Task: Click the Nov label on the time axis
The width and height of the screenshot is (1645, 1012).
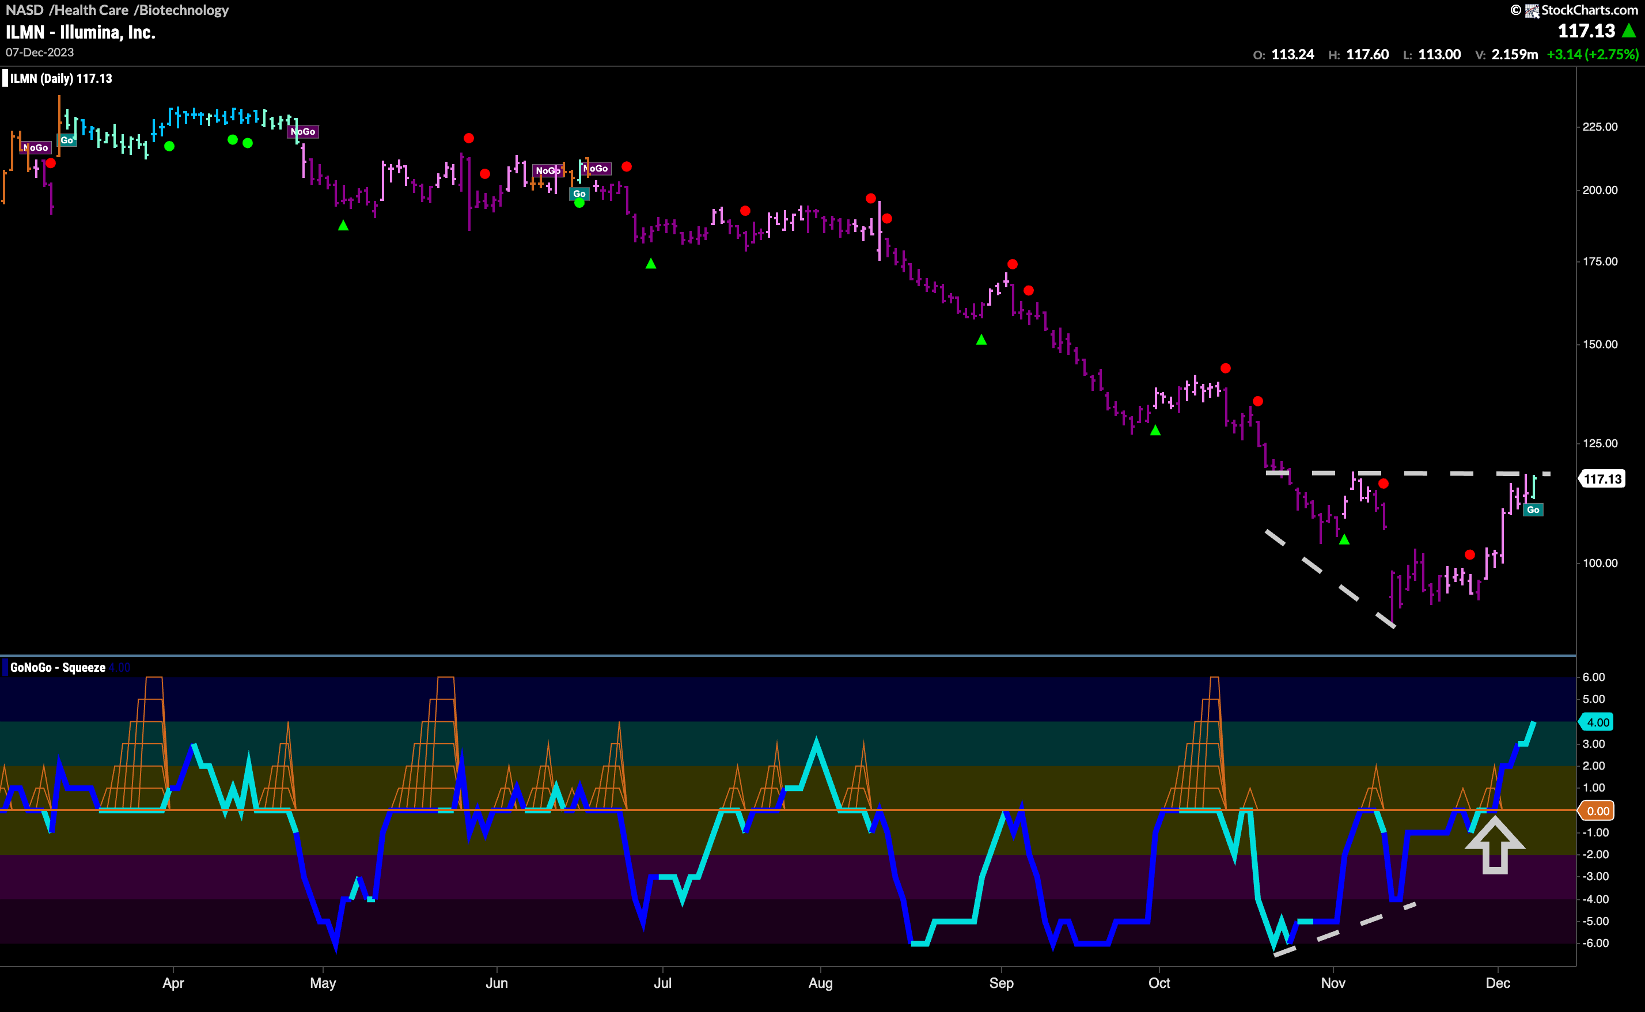Action: pyautogui.click(x=1333, y=983)
